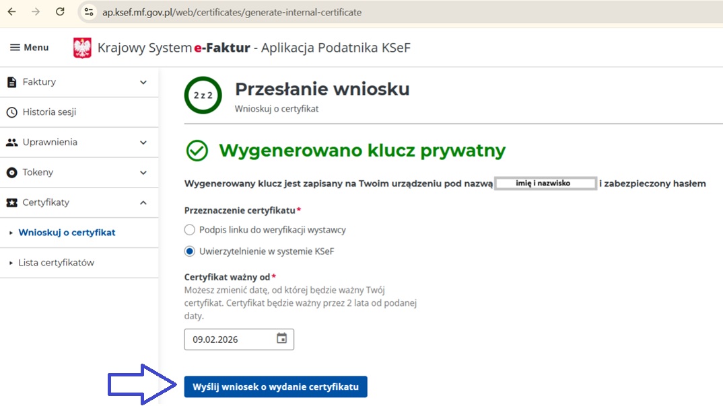Click the Faktury document icon
Image resolution: width=723 pixels, height=406 pixels.
click(11, 82)
